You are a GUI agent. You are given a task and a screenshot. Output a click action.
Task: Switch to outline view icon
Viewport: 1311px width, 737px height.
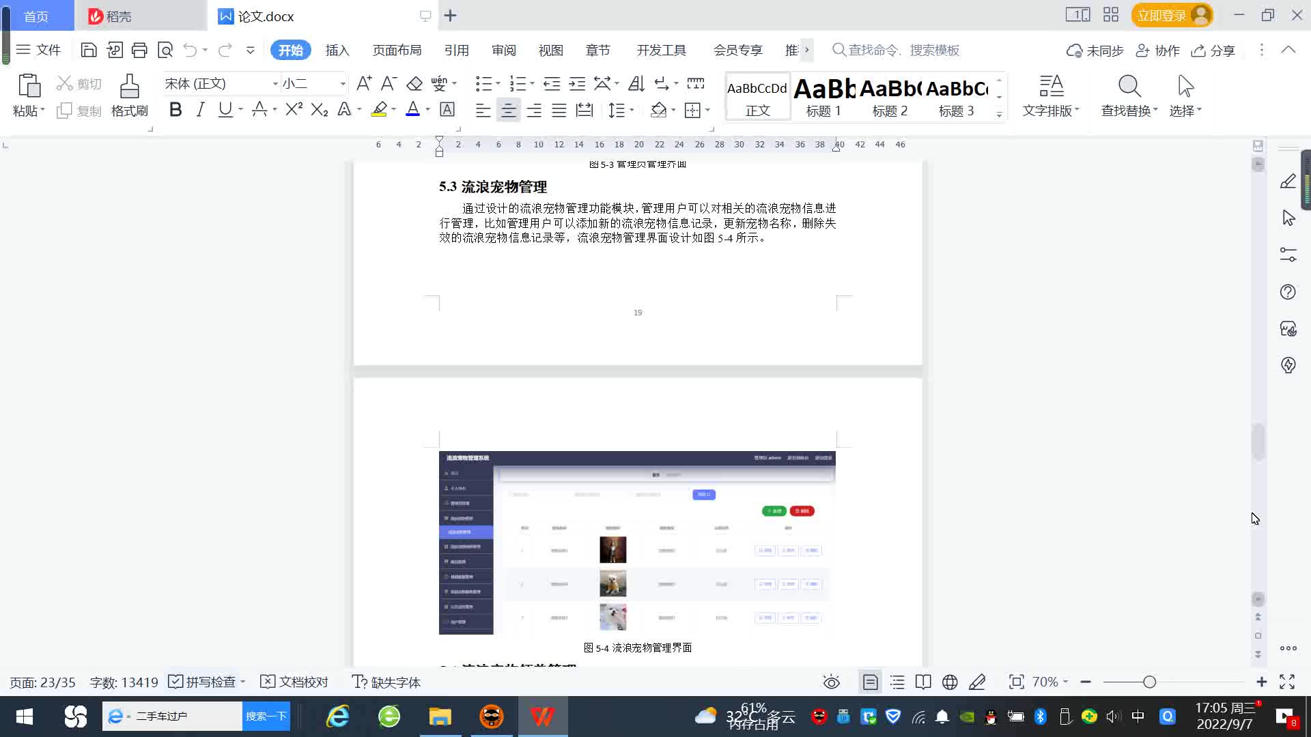897,682
